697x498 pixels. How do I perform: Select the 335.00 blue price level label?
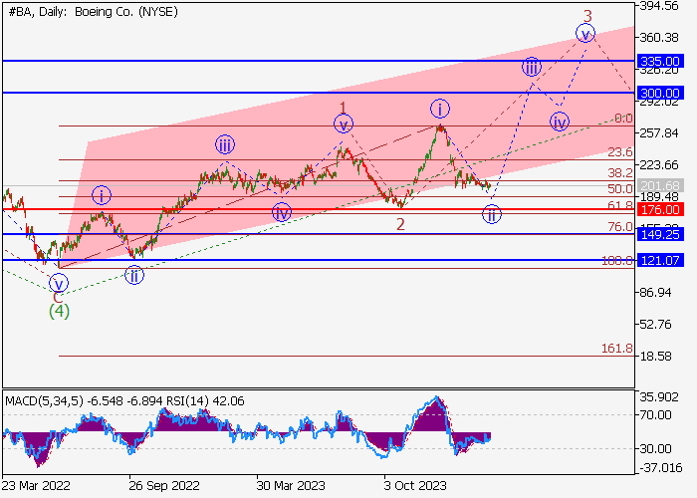pos(660,61)
